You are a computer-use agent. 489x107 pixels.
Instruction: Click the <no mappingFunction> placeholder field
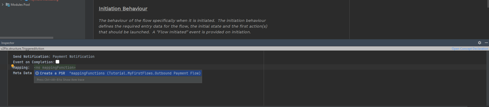[x=55, y=68]
